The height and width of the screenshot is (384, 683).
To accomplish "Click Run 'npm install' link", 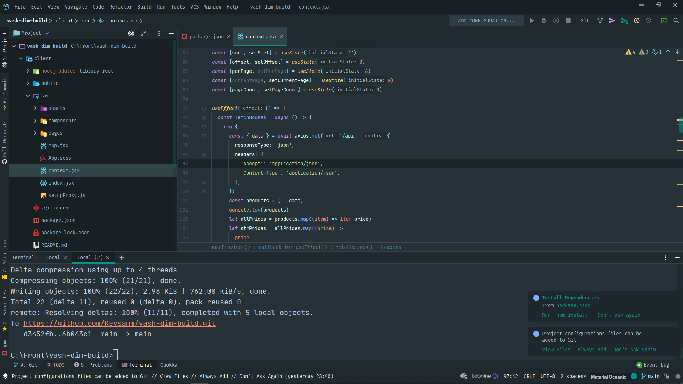I will [566, 315].
